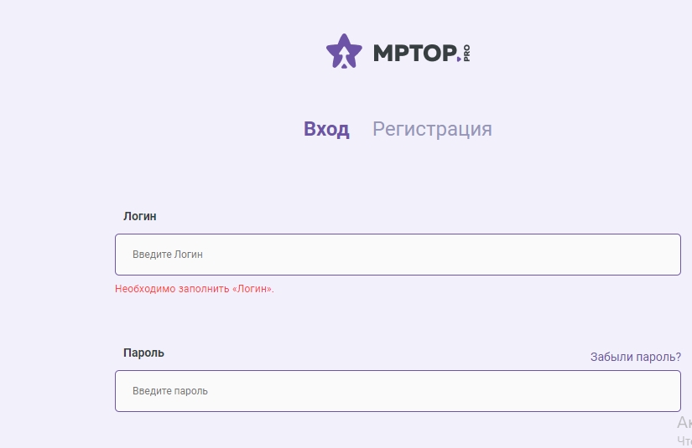Open the Забыли пароль? link
This screenshot has height=448, width=692.
click(x=635, y=357)
